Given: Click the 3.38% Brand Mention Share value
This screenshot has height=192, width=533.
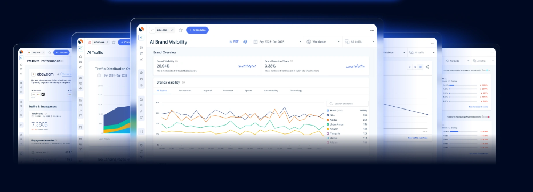Looking at the screenshot, I should 270,66.
